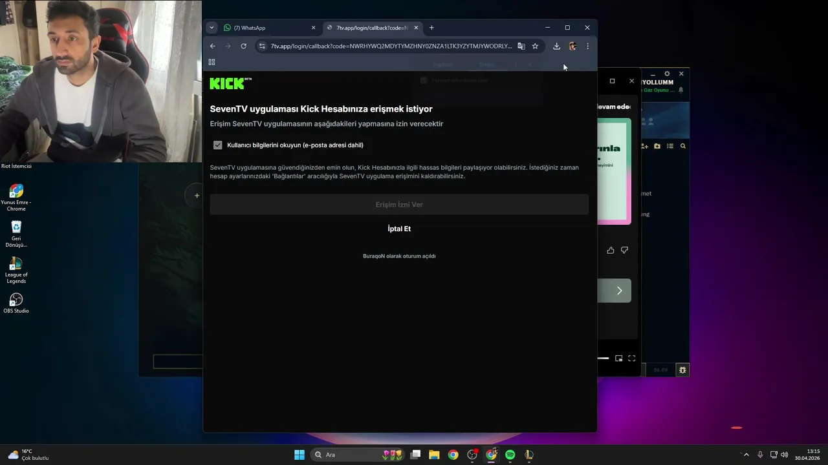828x465 pixels.
Task: Open OBS Studio desktop shortcut
Action: click(x=16, y=304)
